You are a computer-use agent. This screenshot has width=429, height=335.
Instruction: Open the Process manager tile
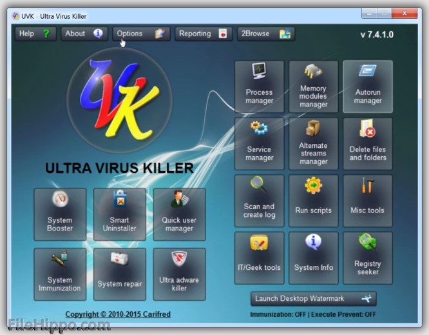259,86
